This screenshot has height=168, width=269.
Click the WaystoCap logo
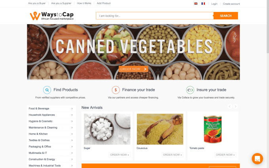click(52, 16)
